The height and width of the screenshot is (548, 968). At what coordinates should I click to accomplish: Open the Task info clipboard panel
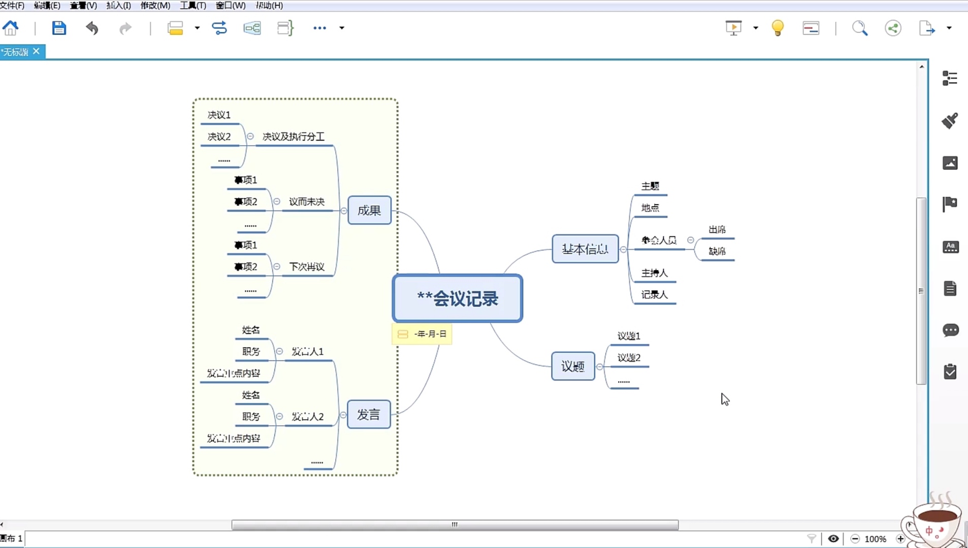(x=950, y=372)
